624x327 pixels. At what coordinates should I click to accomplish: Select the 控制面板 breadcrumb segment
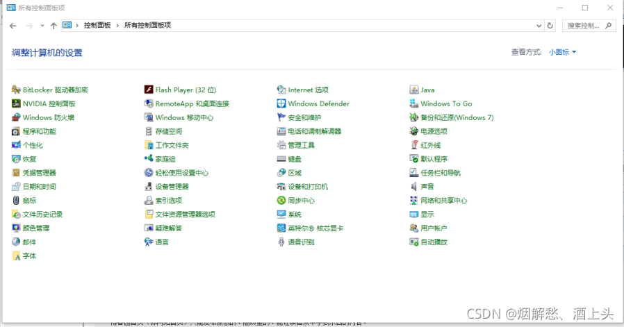[x=97, y=26]
